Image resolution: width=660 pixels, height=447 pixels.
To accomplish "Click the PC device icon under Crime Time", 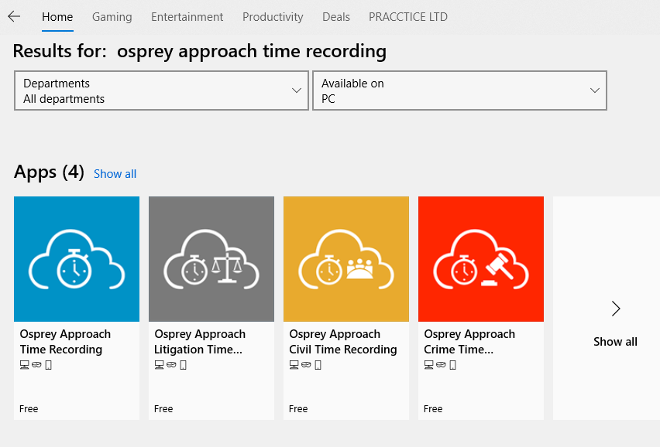I will coord(428,365).
